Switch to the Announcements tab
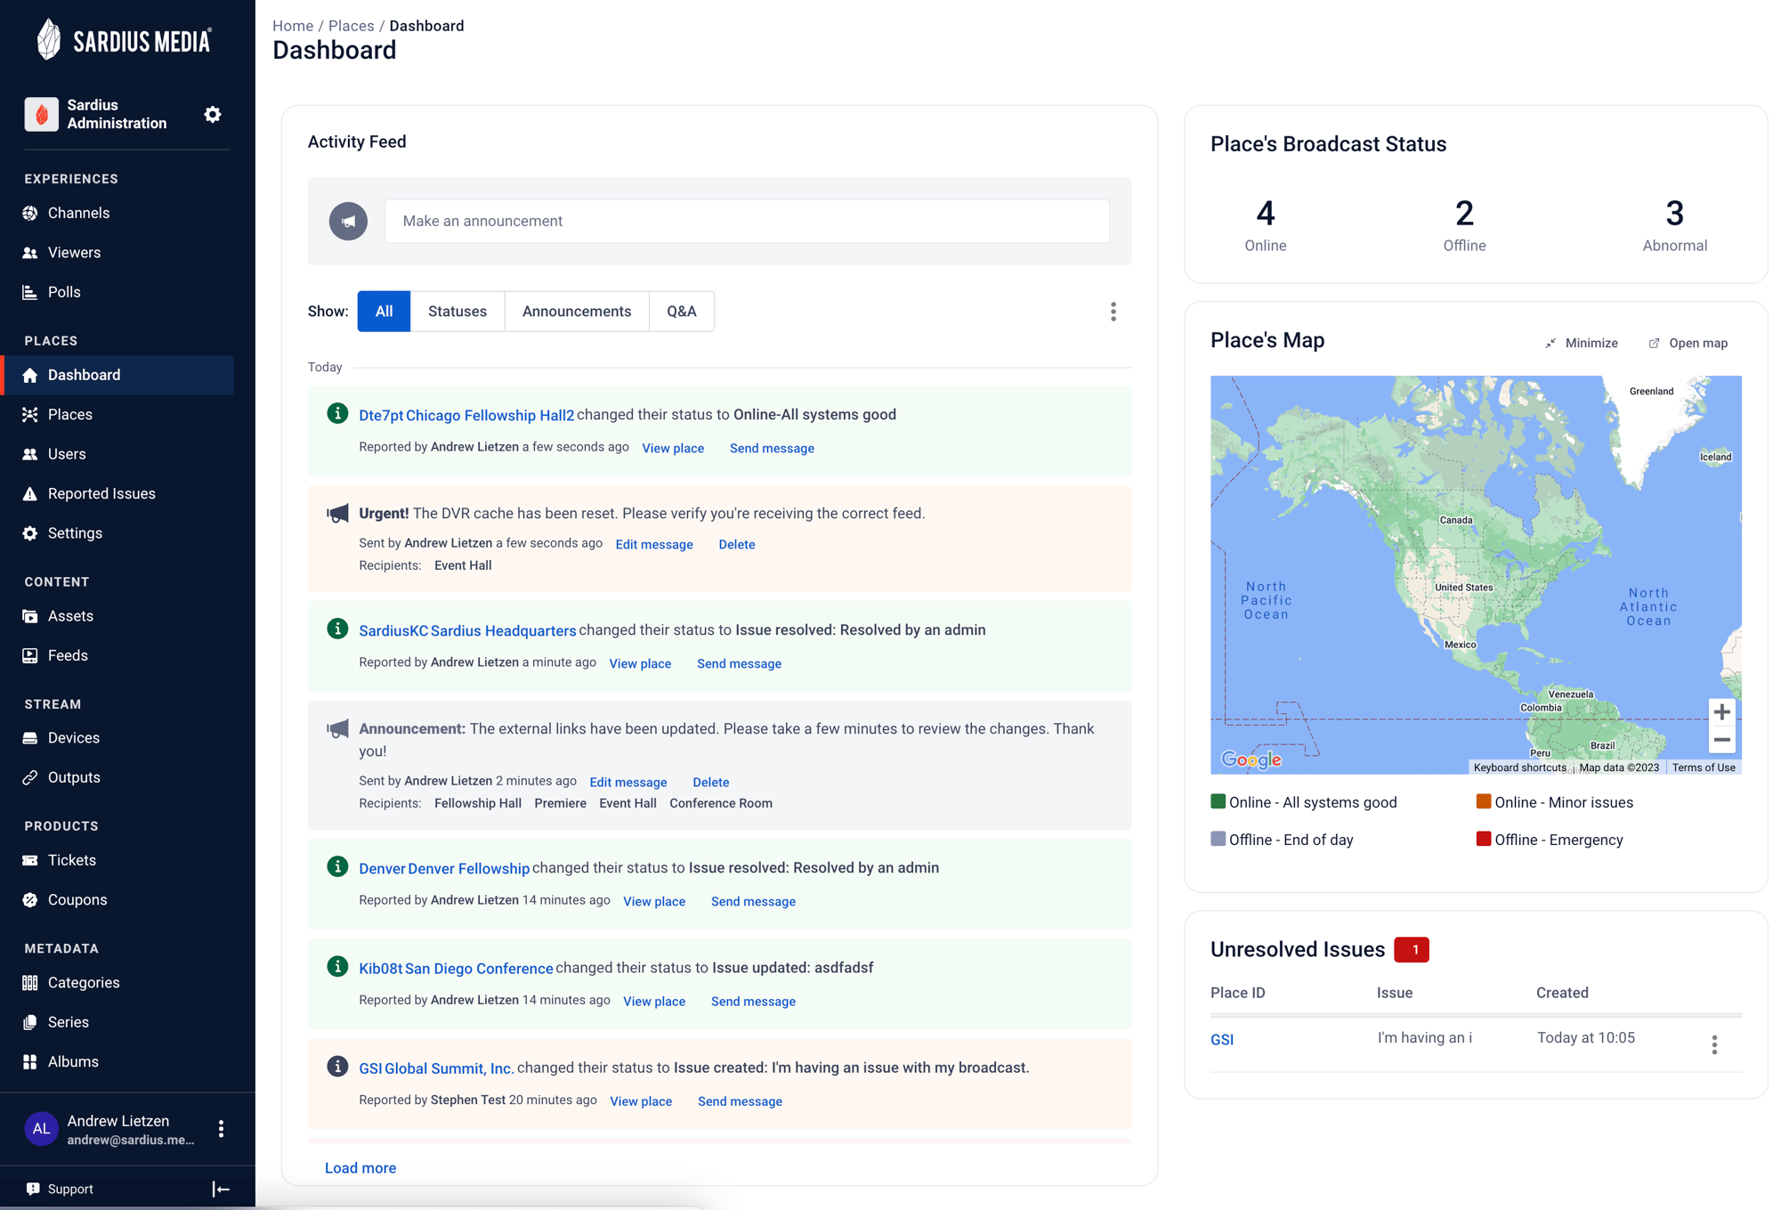 click(x=576, y=311)
